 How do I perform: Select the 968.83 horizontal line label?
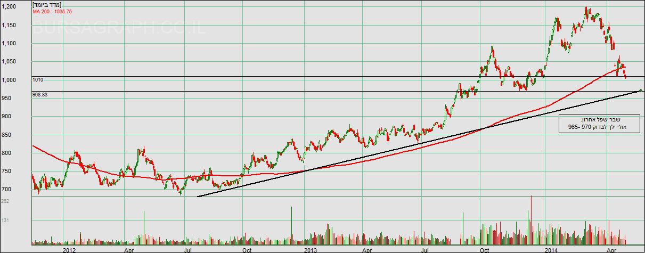coord(40,95)
